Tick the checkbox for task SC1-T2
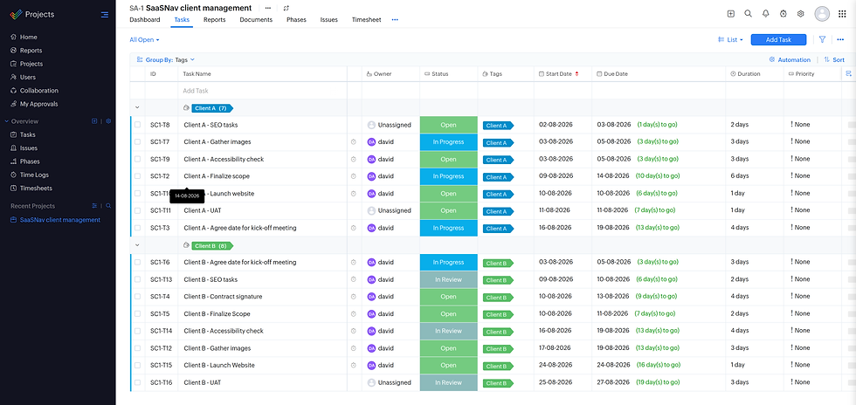856x405 pixels. coord(138,176)
